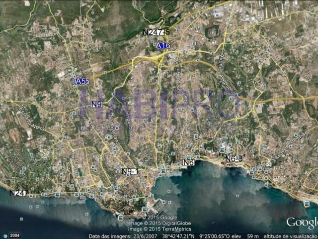Click the historical imagery clock icon
The width and height of the screenshot is (318, 239).
point(4,235)
